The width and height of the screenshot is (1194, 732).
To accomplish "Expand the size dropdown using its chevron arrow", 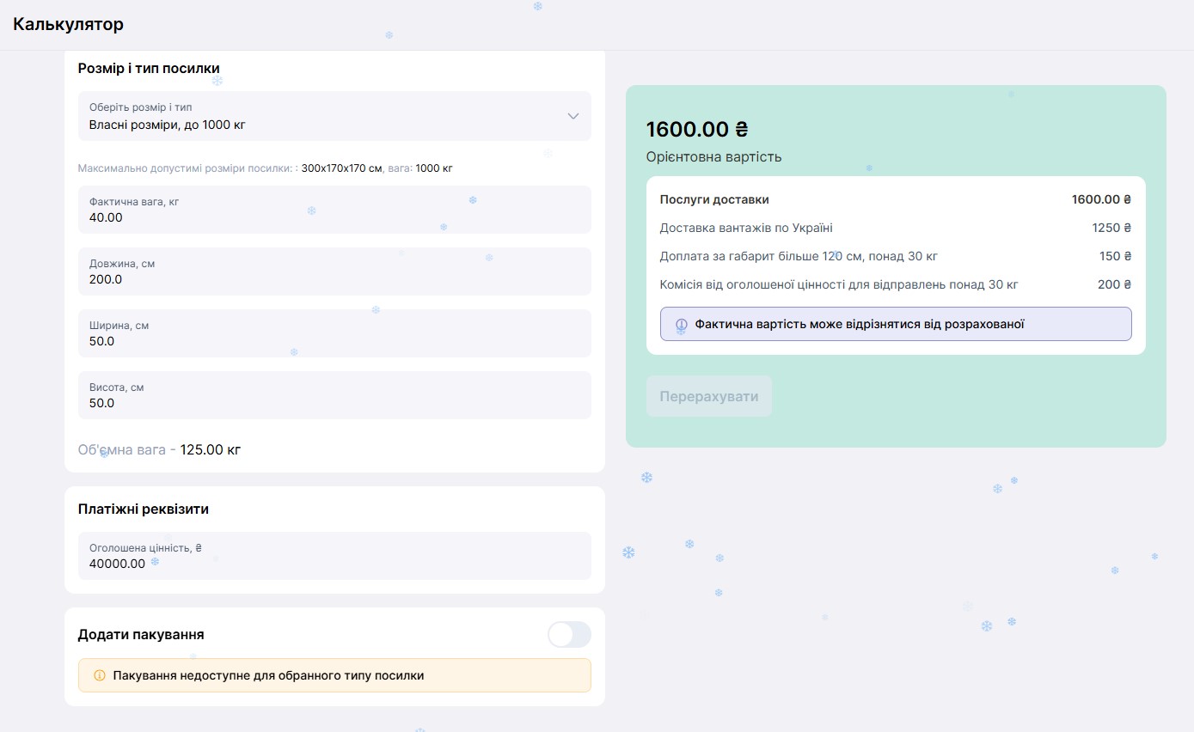I will point(573,116).
